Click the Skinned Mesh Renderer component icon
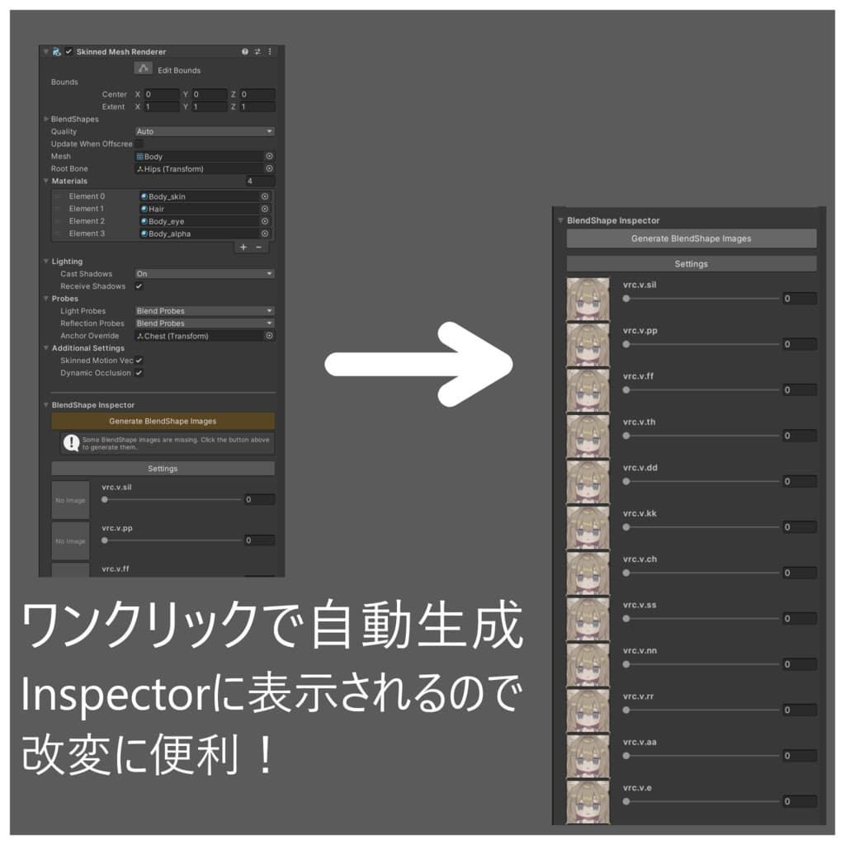 coord(56,51)
